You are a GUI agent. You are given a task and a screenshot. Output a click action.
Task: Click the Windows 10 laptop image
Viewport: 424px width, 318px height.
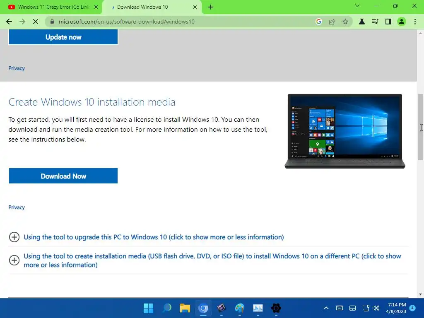[345, 131]
